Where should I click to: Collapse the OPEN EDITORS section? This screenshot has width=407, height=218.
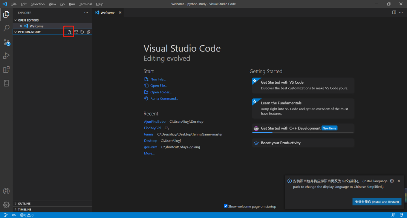pyautogui.click(x=28, y=20)
